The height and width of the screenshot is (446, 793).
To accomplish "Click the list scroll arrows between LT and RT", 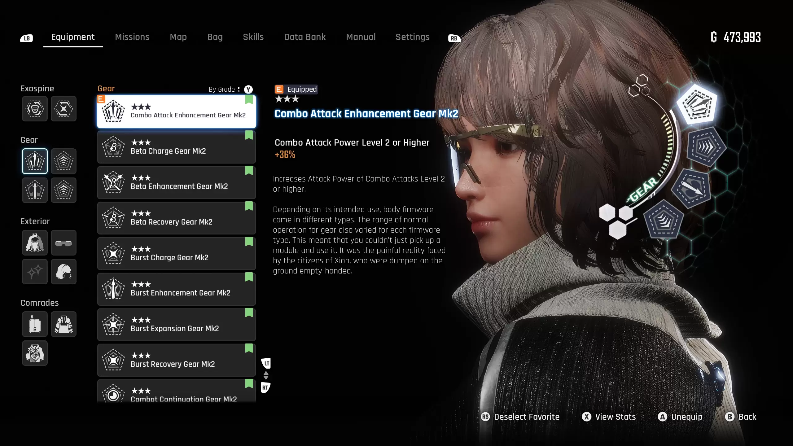I will pos(266,375).
